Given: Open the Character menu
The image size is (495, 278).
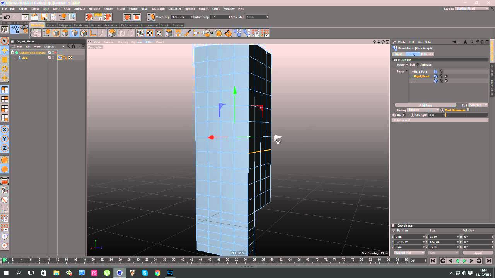Looking at the screenshot, I should 174,8.
